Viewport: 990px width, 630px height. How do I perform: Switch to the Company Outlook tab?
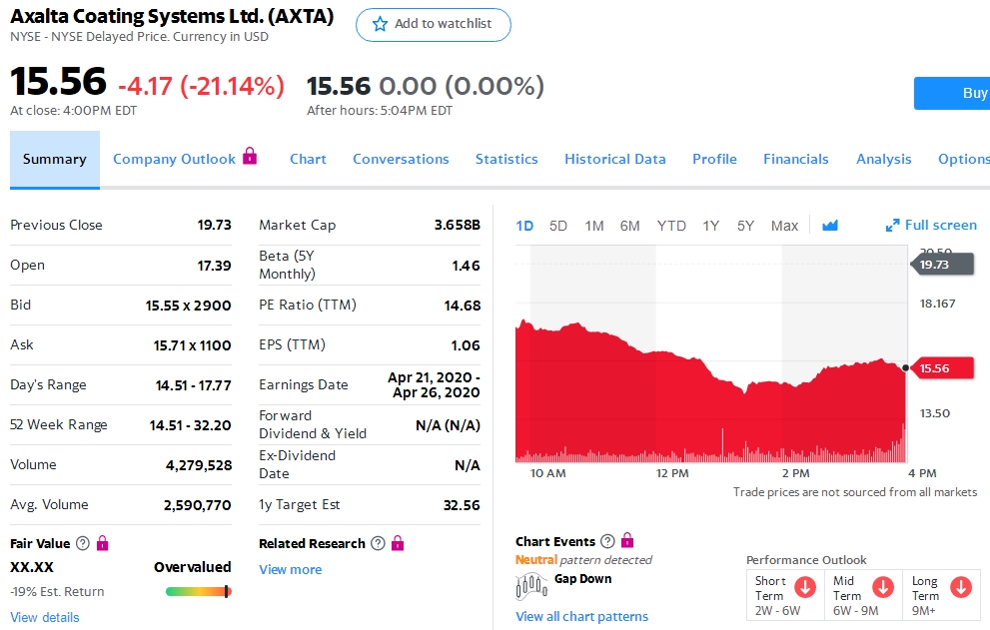[x=174, y=159]
